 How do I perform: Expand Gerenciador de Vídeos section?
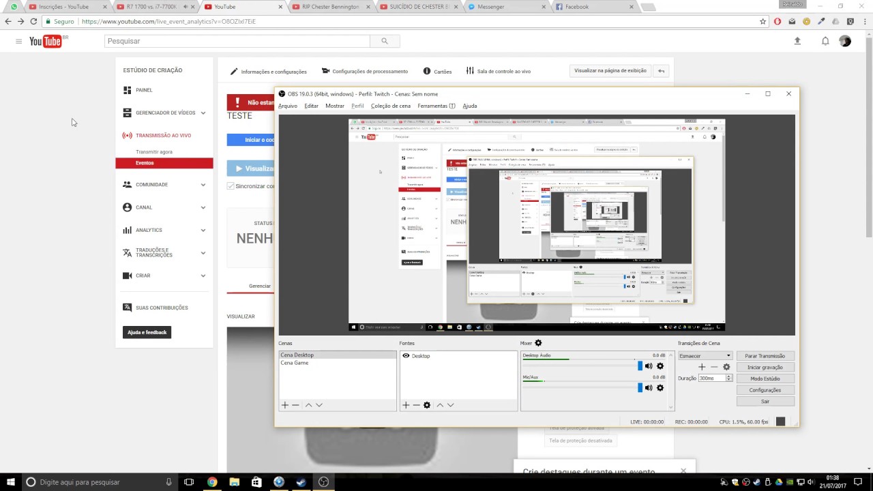[203, 113]
